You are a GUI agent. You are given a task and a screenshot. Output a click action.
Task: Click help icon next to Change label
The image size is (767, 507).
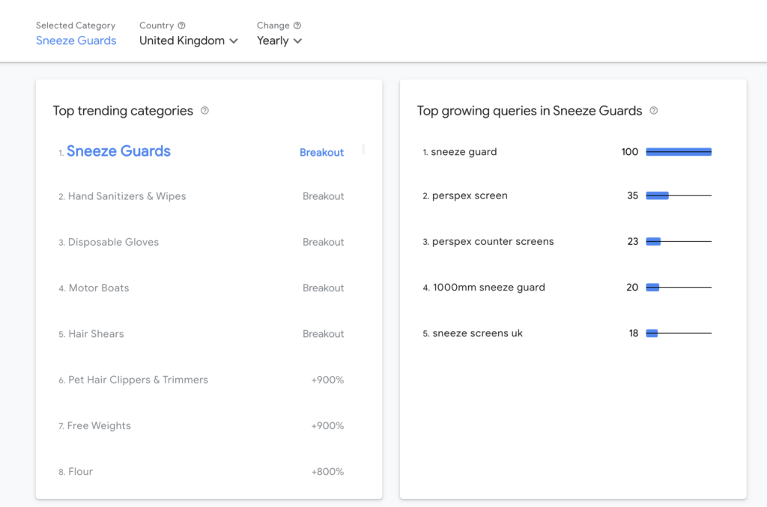(x=297, y=25)
